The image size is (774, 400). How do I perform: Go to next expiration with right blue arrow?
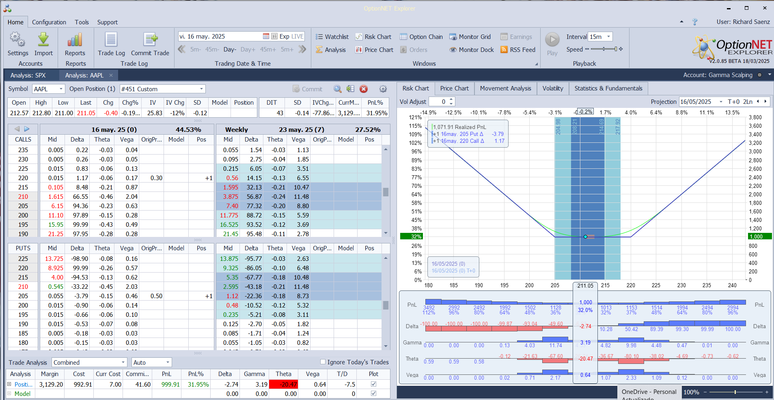(x=27, y=129)
